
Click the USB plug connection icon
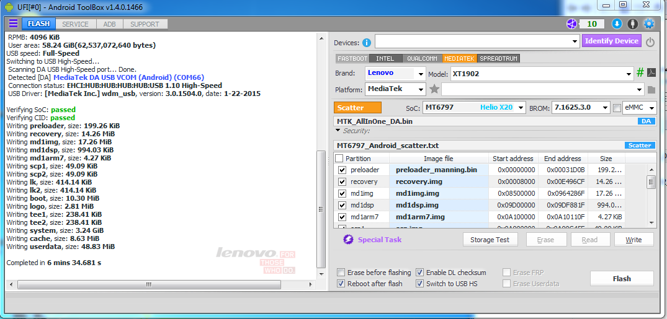click(x=633, y=24)
